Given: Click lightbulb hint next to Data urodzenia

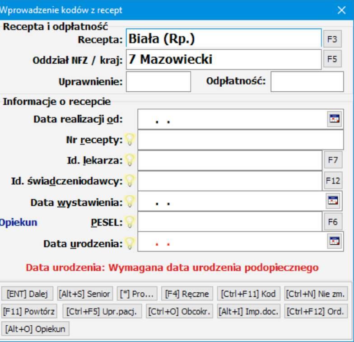Looking at the screenshot, I should click(130, 243).
